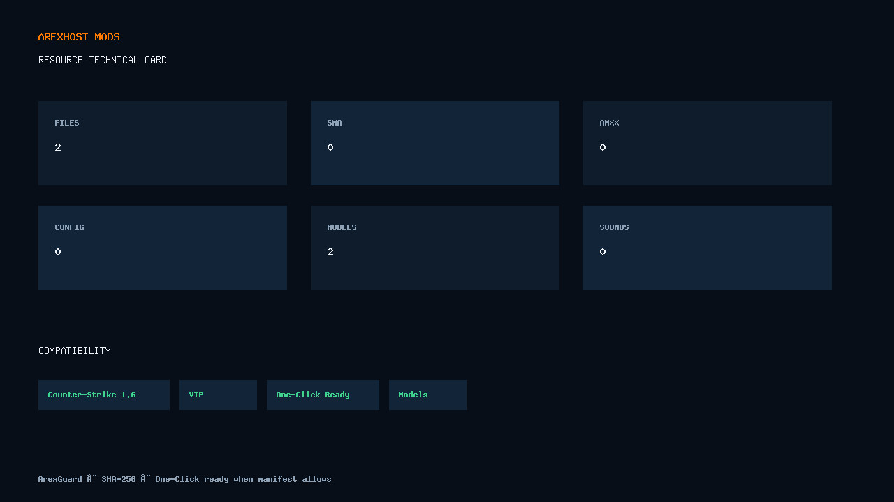Click the AREXHOST MODS title
The image size is (894, 502).
[x=79, y=37]
